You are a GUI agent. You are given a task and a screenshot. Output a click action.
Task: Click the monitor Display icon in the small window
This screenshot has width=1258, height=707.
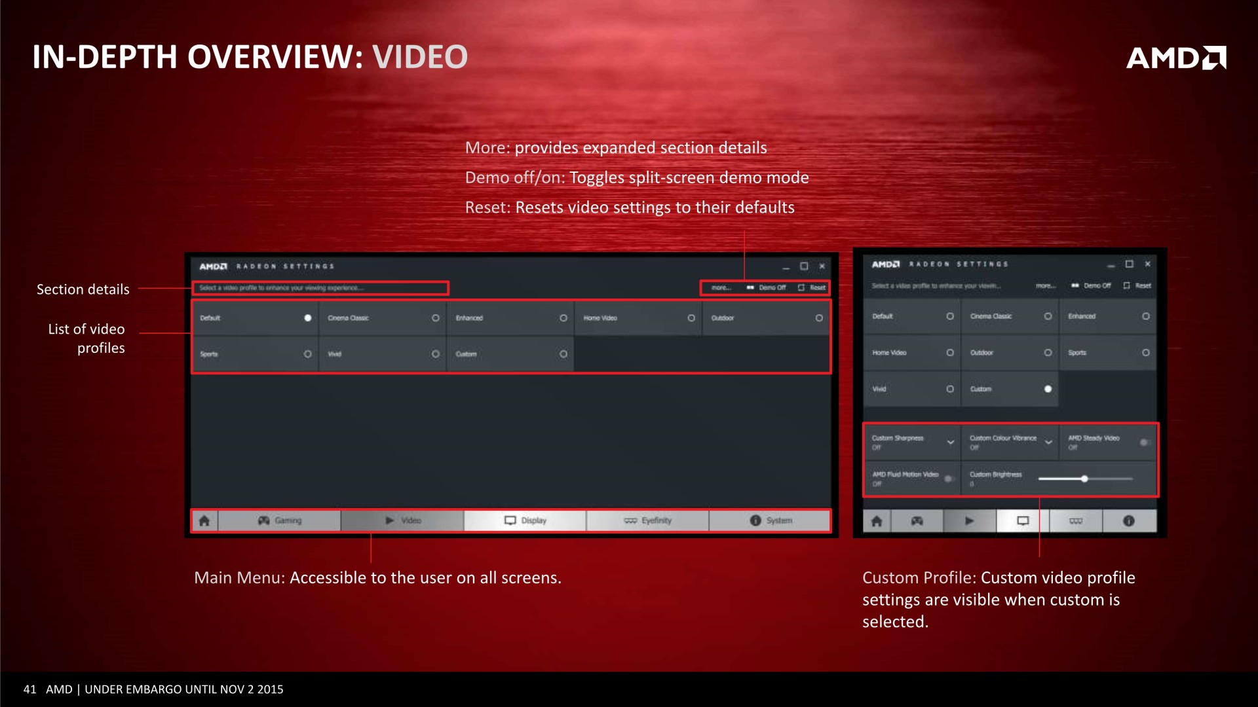point(1023,521)
